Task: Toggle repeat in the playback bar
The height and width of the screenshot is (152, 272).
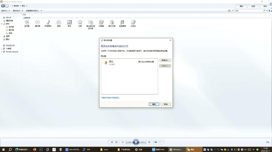Action: click(116, 142)
